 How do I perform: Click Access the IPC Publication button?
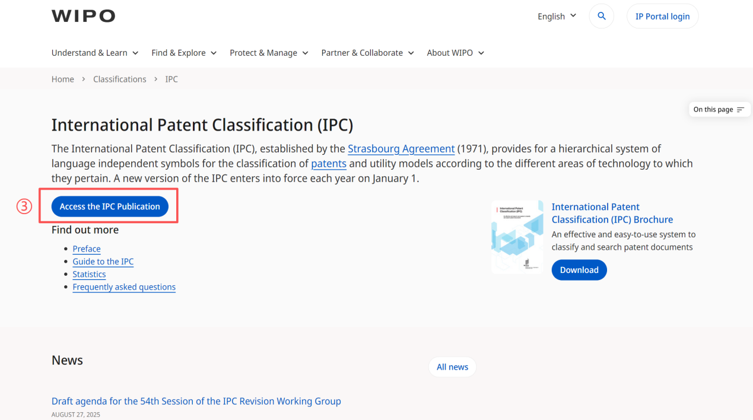110,206
